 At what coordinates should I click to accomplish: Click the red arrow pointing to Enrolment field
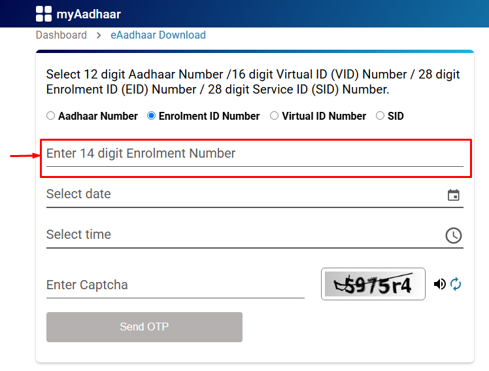[x=24, y=156]
